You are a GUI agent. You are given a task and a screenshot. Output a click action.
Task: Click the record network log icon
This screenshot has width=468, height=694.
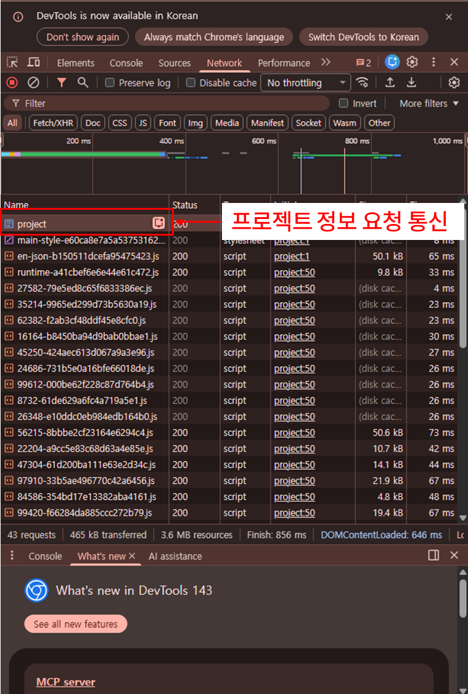(x=12, y=83)
